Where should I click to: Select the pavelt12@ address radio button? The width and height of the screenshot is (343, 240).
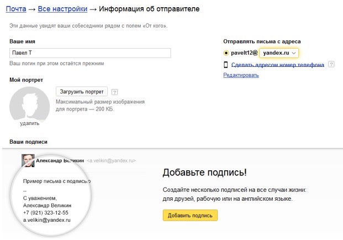pyautogui.click(x=226, y=53)
